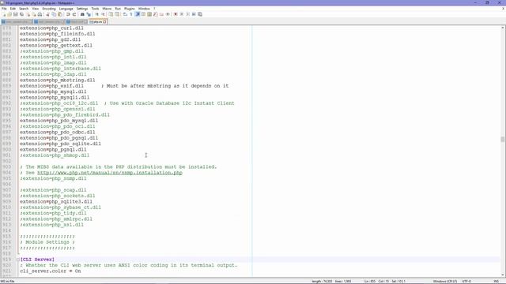Toggle word wrap in the toolbar

pyautogui.click(x=125, y=14)
